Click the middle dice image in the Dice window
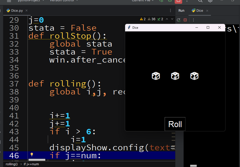The image size is (240, 167). point(175,76)
